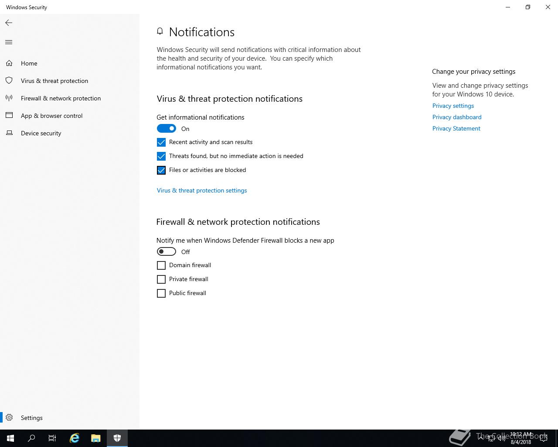Screen dimensions: 558x447
Task: Uncheck Threats found, no immediate action needed
Action: [161, 156]
